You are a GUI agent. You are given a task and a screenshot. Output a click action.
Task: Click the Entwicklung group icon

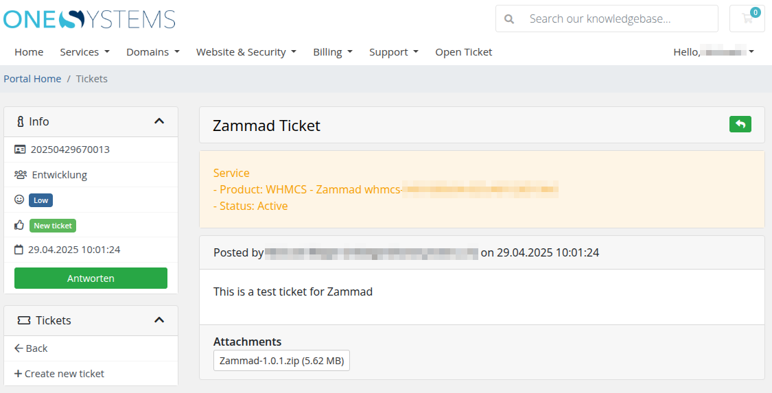pyautogui.click(x=20, y=175)
